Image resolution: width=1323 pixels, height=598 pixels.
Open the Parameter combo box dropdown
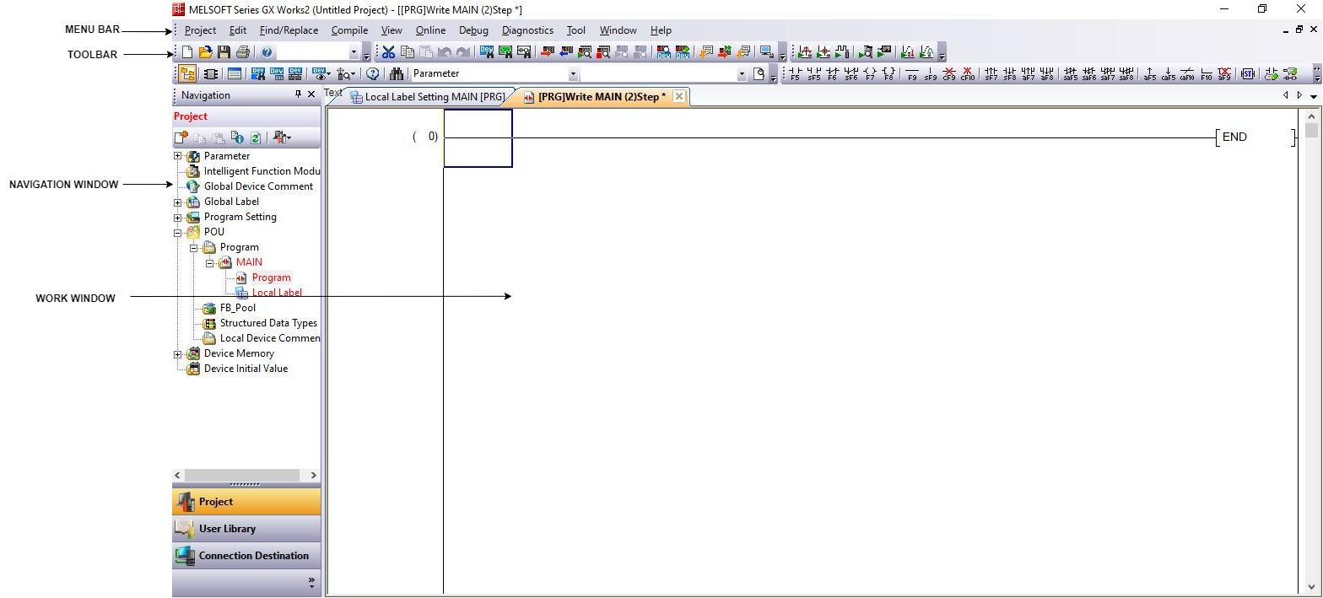pos(573,73)
